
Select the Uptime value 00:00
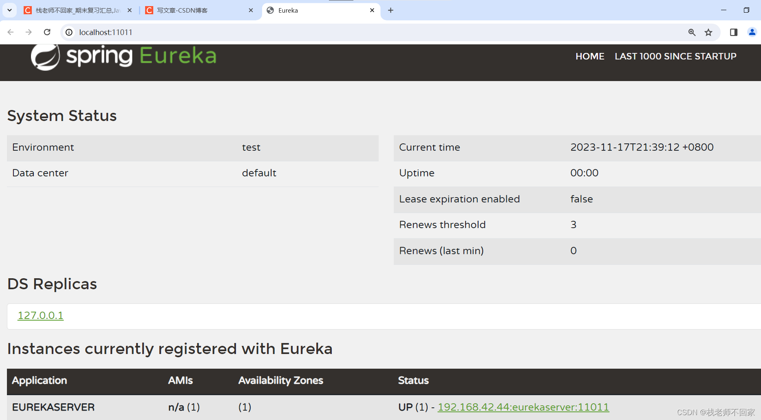tap(584, 173)
